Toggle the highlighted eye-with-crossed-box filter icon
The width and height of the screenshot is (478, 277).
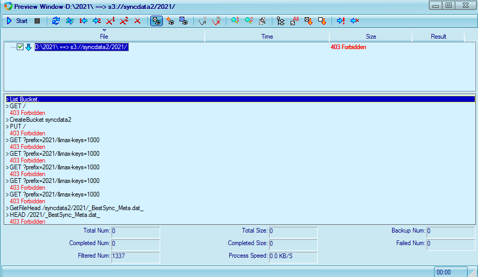[x=157, y=21]
